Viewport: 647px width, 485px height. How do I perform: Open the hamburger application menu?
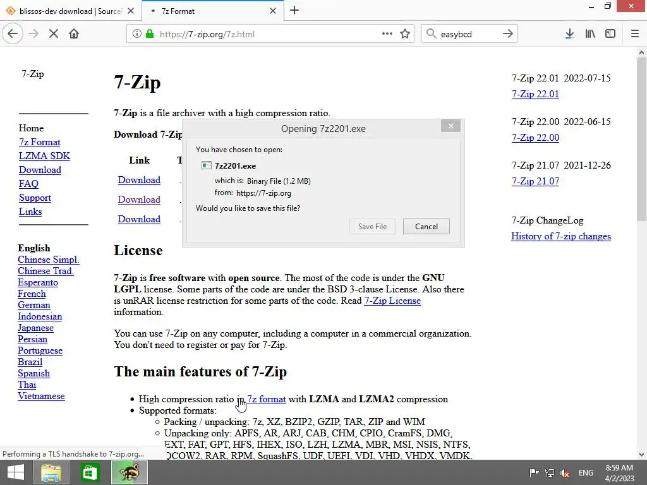(x=634, y=34)
